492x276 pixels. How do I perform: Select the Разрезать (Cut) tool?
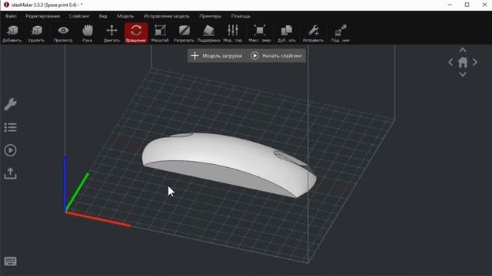(184, 33)
